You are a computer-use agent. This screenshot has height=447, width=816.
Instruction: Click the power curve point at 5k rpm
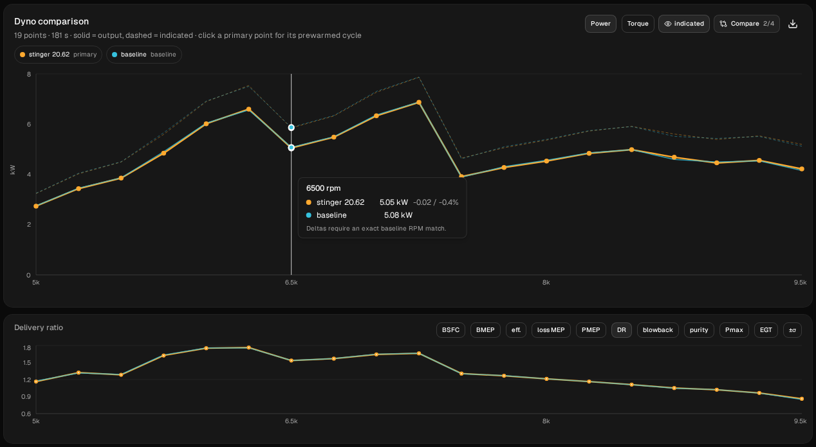pyautogui.click(x=36, y=206)
